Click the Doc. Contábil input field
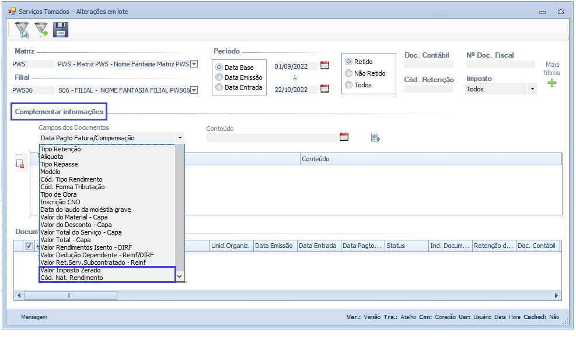Viewport: 576px width, 337px height. pos(428,65)
